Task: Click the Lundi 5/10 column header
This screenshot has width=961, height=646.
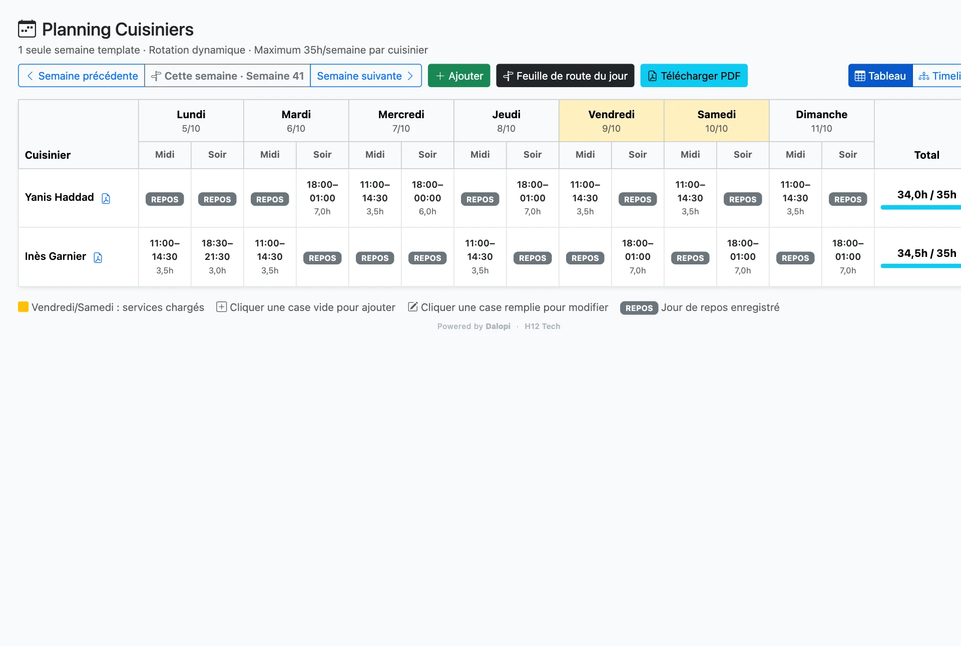Action: click(x=191, y=121)
